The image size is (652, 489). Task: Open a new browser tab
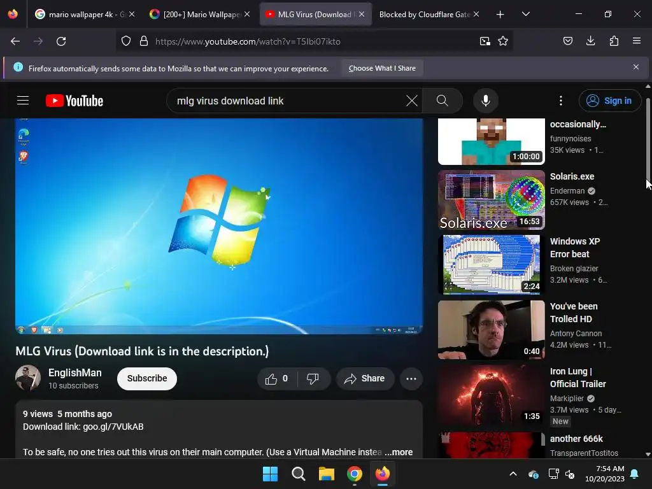pyautogui.click(x=500, y=15)
